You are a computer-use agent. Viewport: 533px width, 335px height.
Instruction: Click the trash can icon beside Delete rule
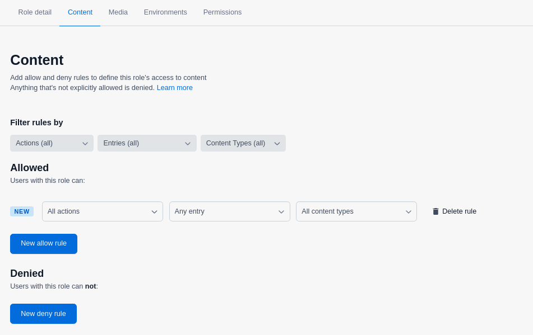coord(435,211)
